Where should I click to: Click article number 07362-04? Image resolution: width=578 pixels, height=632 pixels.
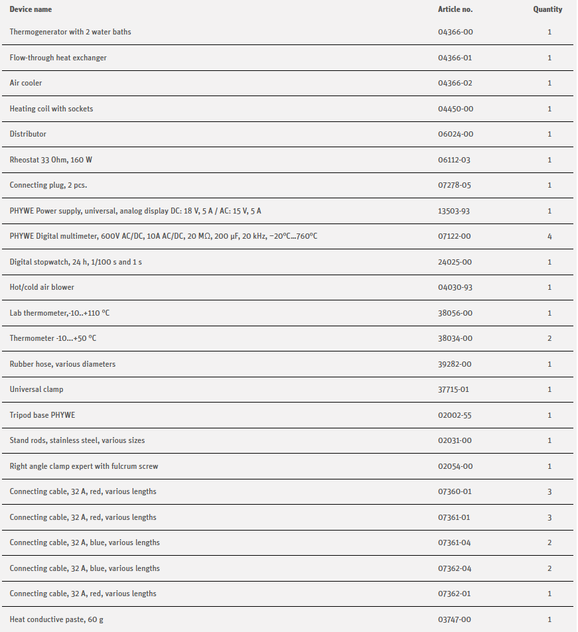click(455, 568)
